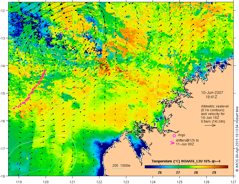
Task: Select the lower Argo float marker near 12.8°S
Action: (x=61, y=33)
